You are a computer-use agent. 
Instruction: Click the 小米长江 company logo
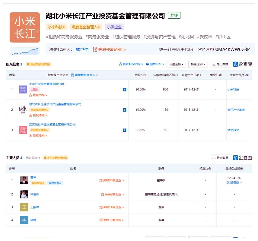tap(25, 27)
